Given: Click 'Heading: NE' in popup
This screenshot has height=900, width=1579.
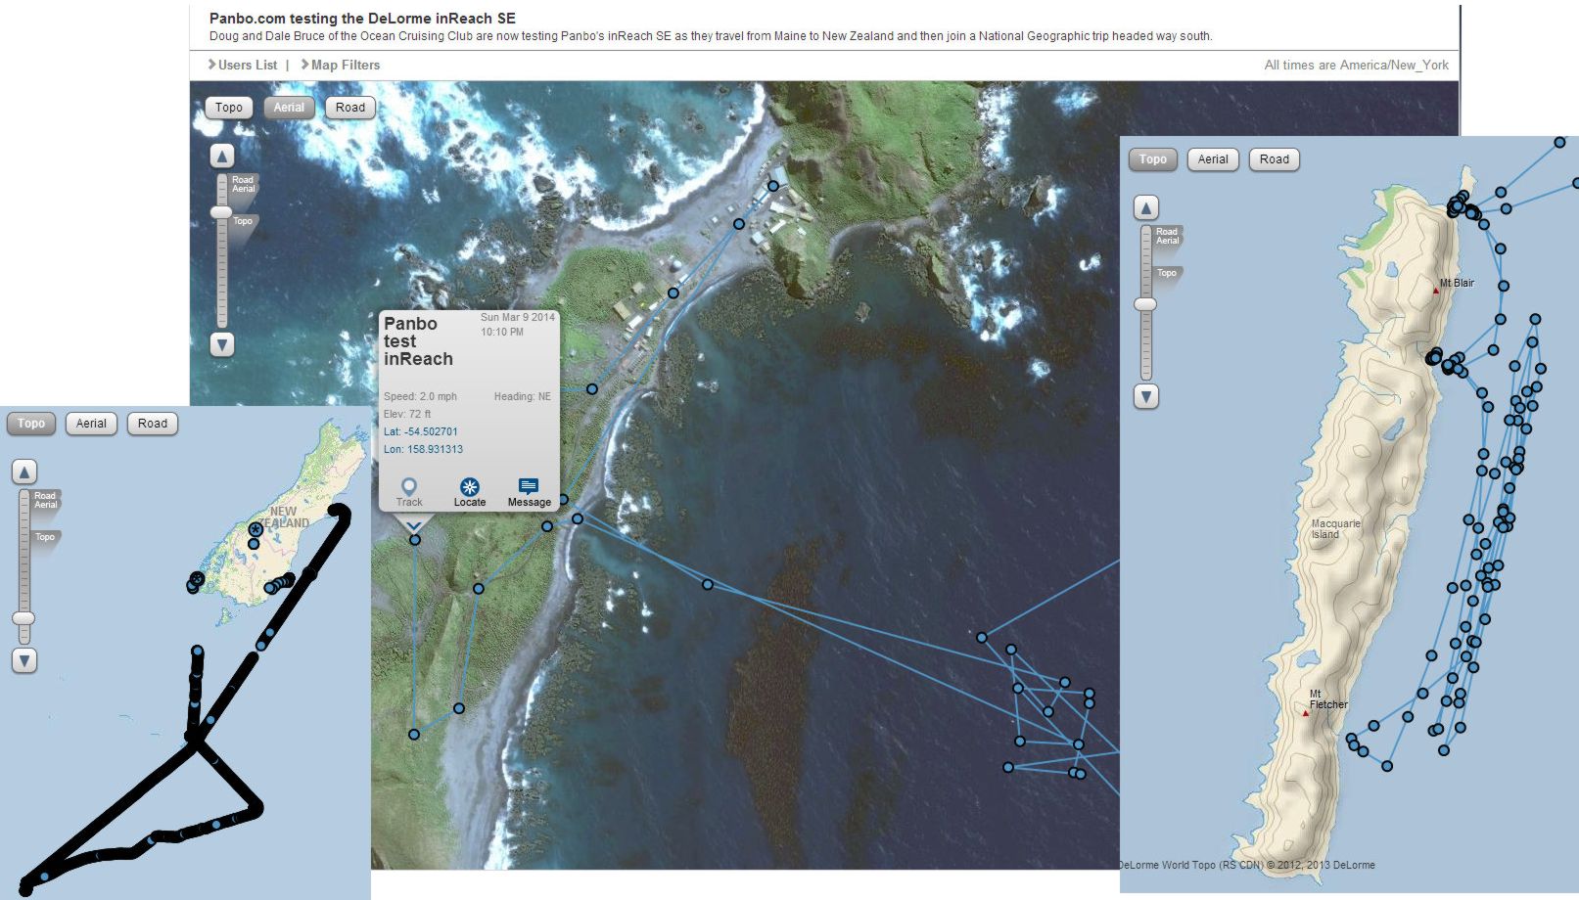Looking at the screenshot, I should point(522,396).
